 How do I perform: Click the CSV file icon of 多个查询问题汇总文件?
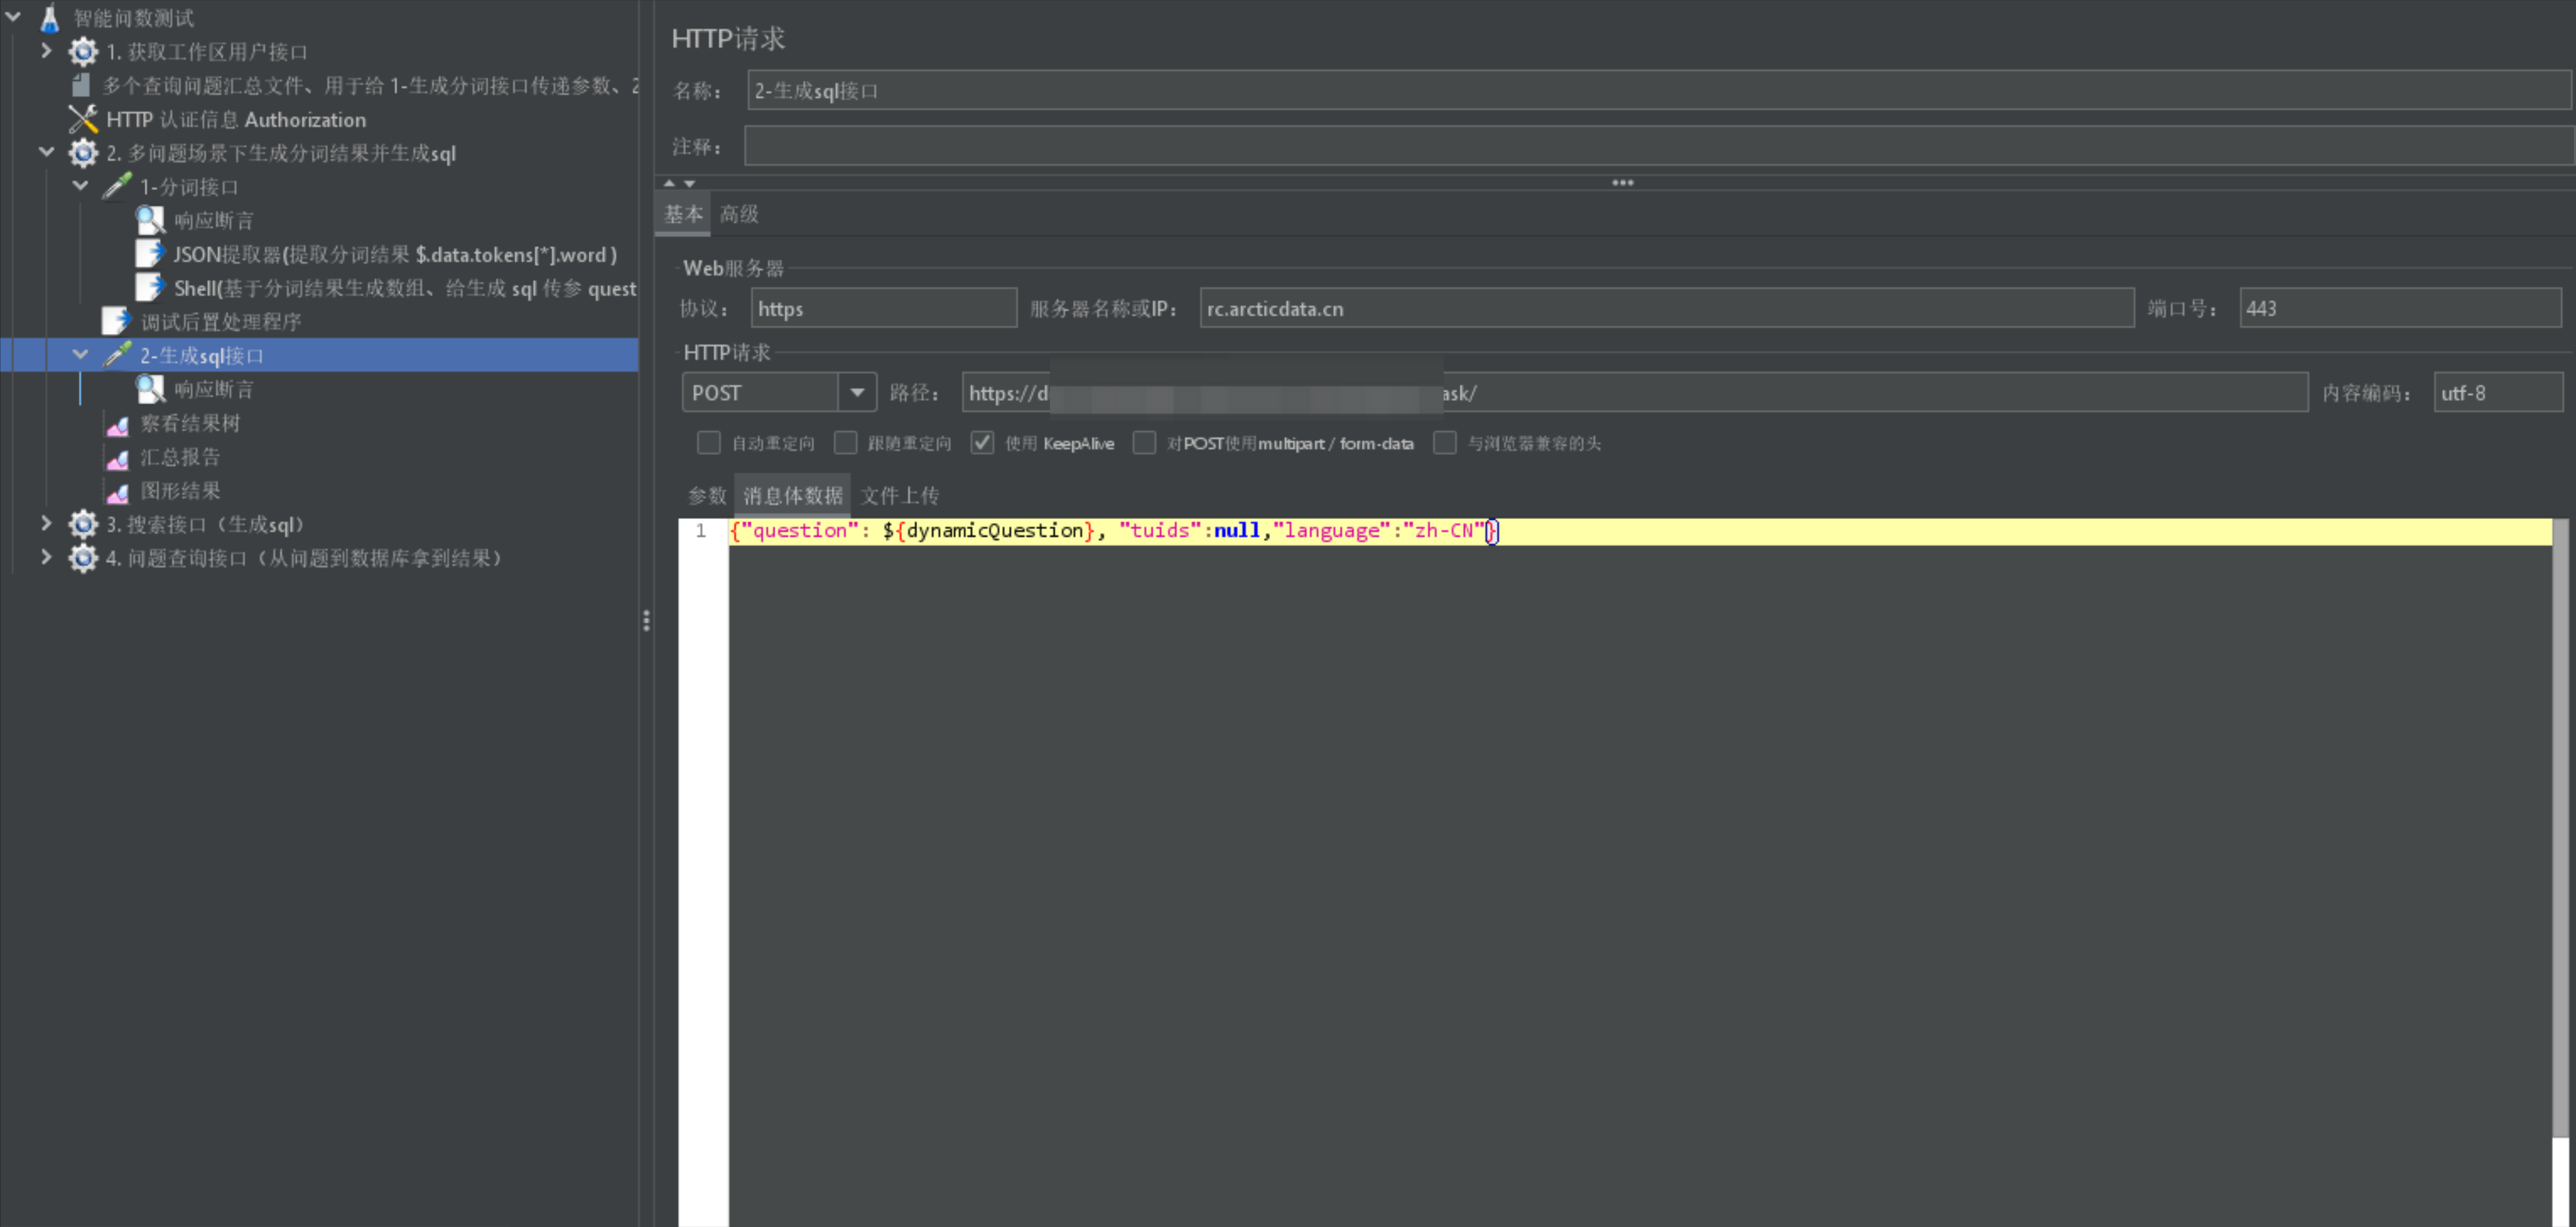click(82, 85)
